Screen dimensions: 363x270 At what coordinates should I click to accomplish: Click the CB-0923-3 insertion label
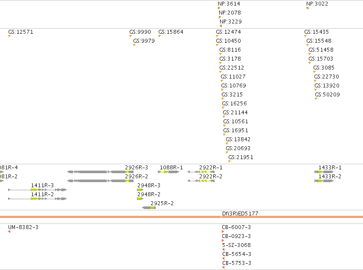coord(236,236)
